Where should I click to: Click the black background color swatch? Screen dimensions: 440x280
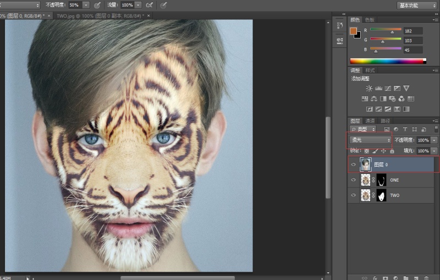[358, 36]
